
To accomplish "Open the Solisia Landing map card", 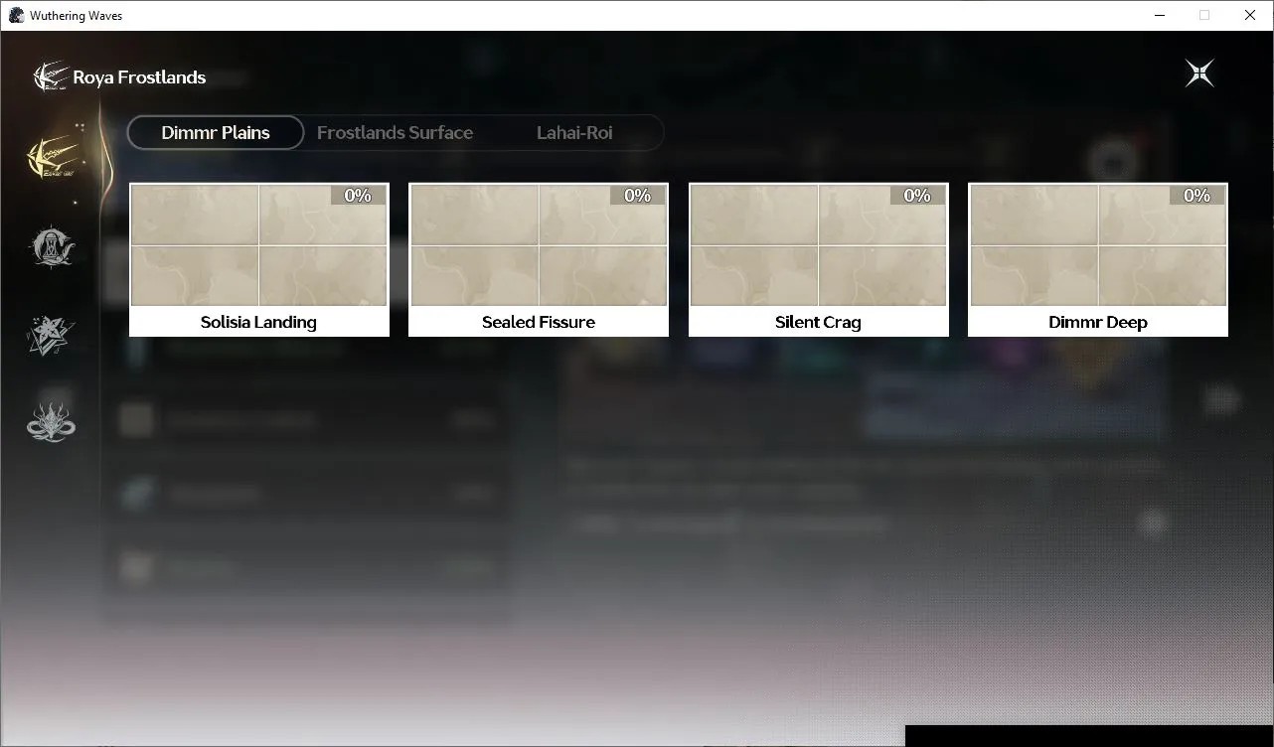I will click(259, 259).
